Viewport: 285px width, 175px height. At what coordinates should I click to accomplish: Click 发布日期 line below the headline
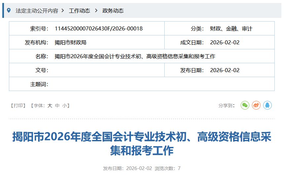pos(127,168)
